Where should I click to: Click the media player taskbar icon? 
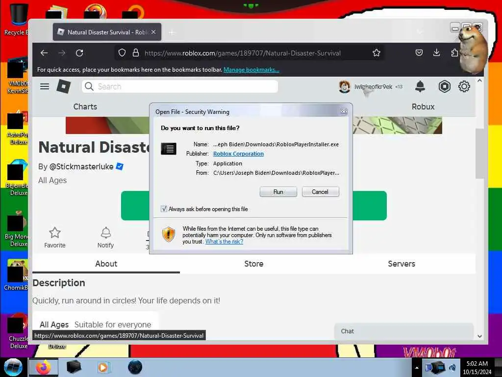(x=103, y=367)
